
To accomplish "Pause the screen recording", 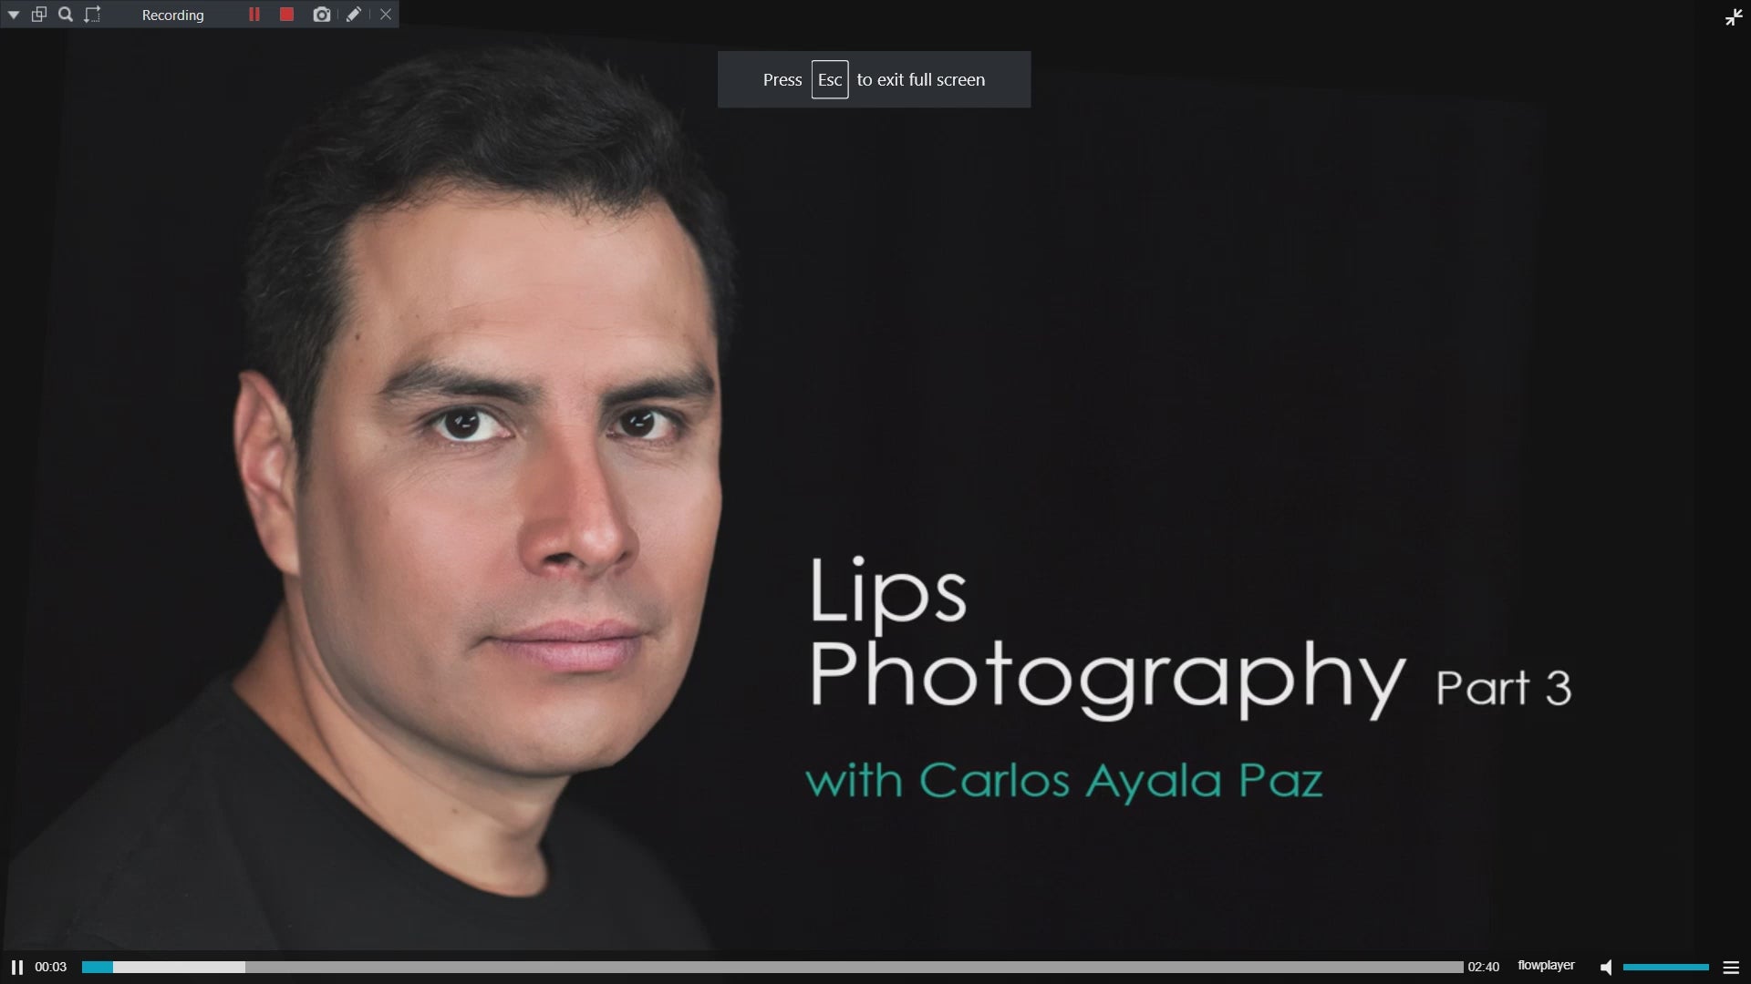I will pos(254,15).
